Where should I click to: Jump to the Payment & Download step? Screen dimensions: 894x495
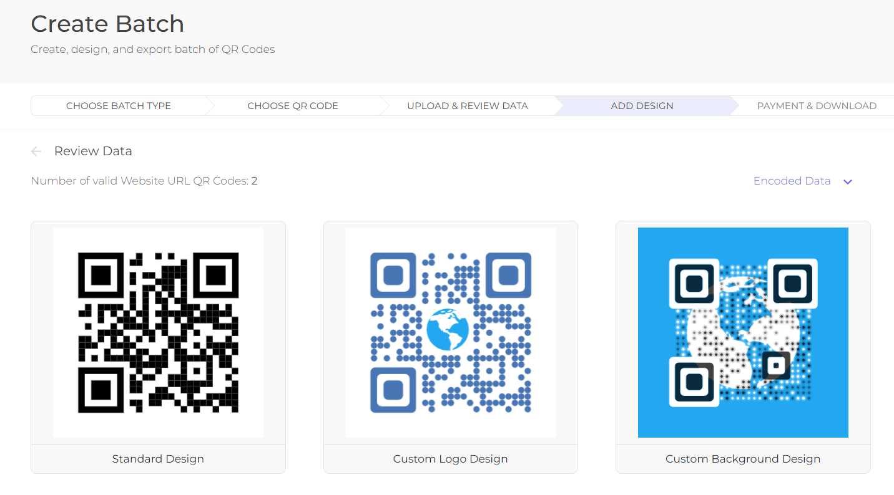pos(817,106)
